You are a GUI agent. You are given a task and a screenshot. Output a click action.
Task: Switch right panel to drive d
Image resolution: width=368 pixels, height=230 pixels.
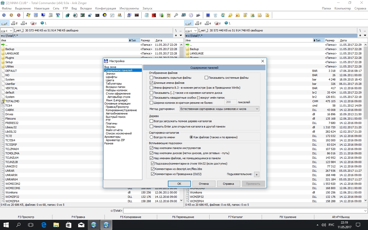199,23
